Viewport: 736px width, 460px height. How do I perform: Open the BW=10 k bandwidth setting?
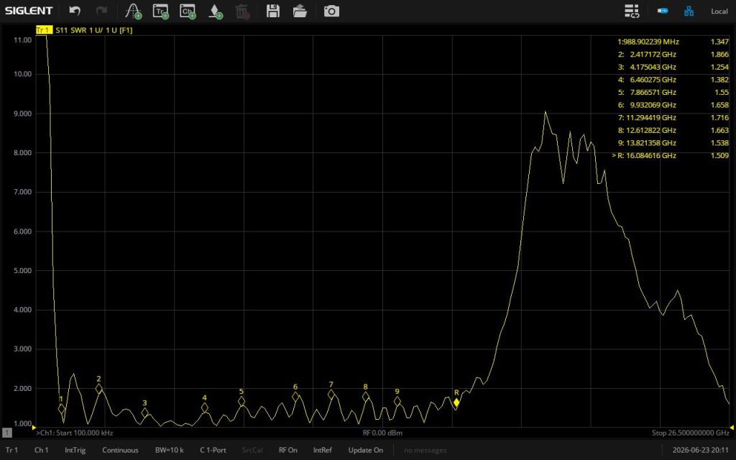pos(170,450)
